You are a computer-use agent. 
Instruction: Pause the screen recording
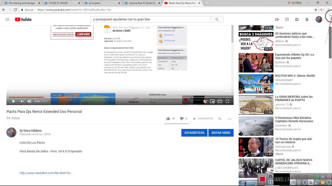pos(270,182)
